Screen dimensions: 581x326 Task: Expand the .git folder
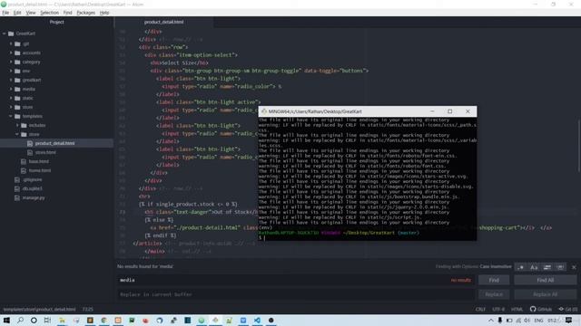click(x=11, y=43)
